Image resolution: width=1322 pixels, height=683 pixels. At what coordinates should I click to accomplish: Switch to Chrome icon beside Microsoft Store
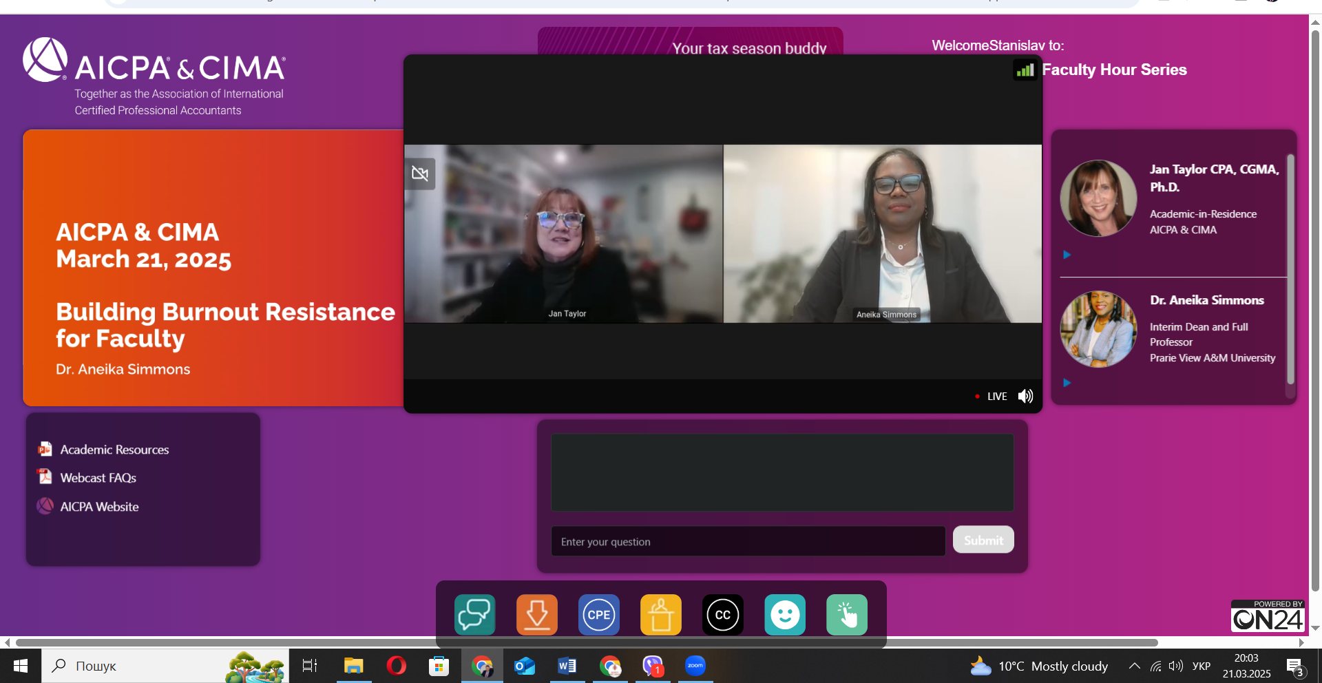pos(482,666)
